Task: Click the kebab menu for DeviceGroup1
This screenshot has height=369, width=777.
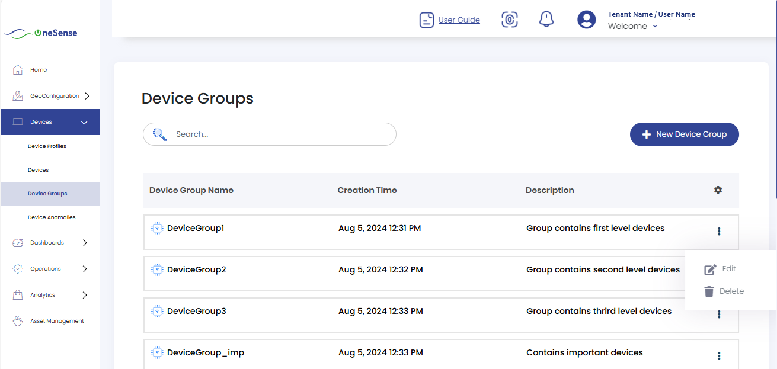Action: point(719,231)
